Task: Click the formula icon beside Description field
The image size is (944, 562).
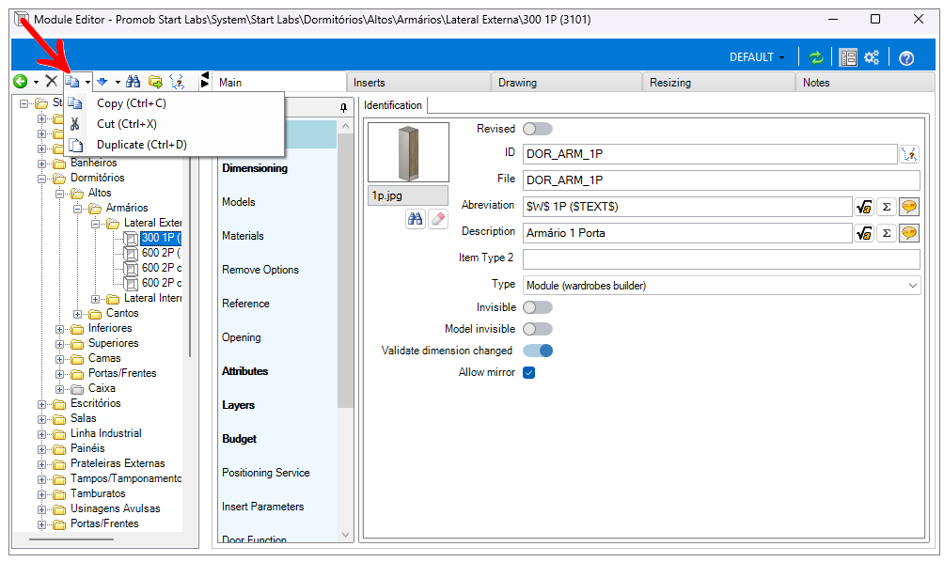Action: 863,232
